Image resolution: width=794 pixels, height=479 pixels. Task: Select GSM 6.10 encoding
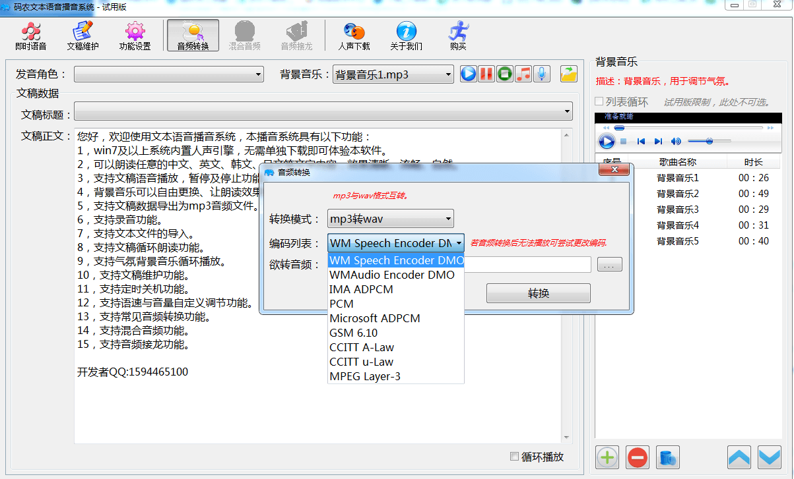tap(396, 333)
